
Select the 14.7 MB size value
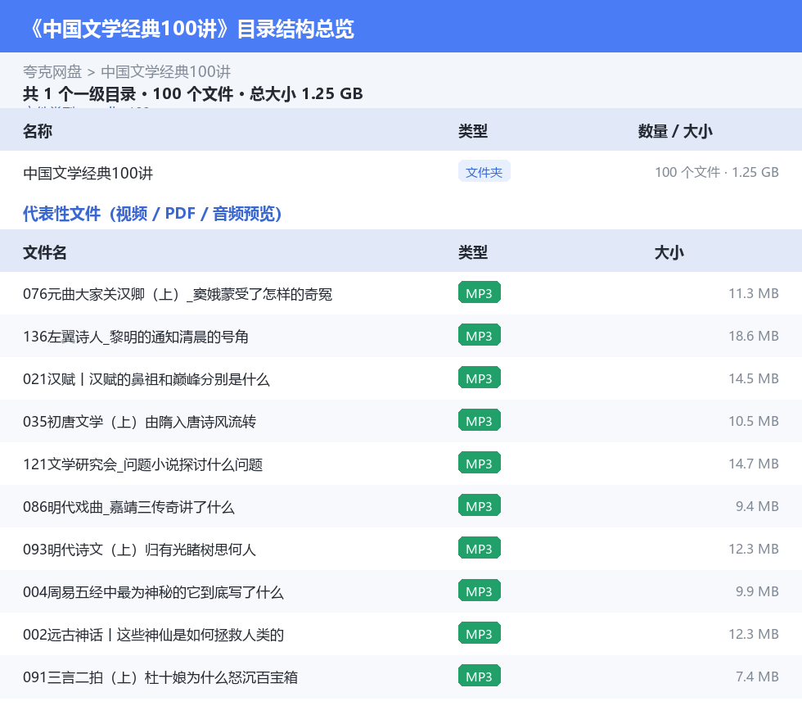(754, 464)
